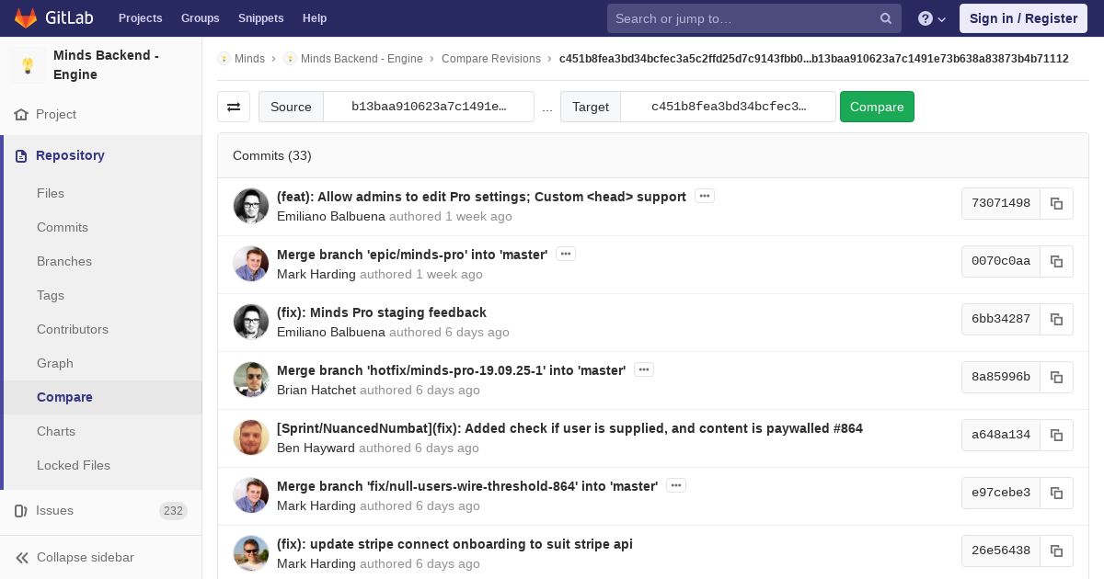Go to Branches in Repository sidebar
Viewport: 1104px width, 579px height.
(x=64, y=261)
